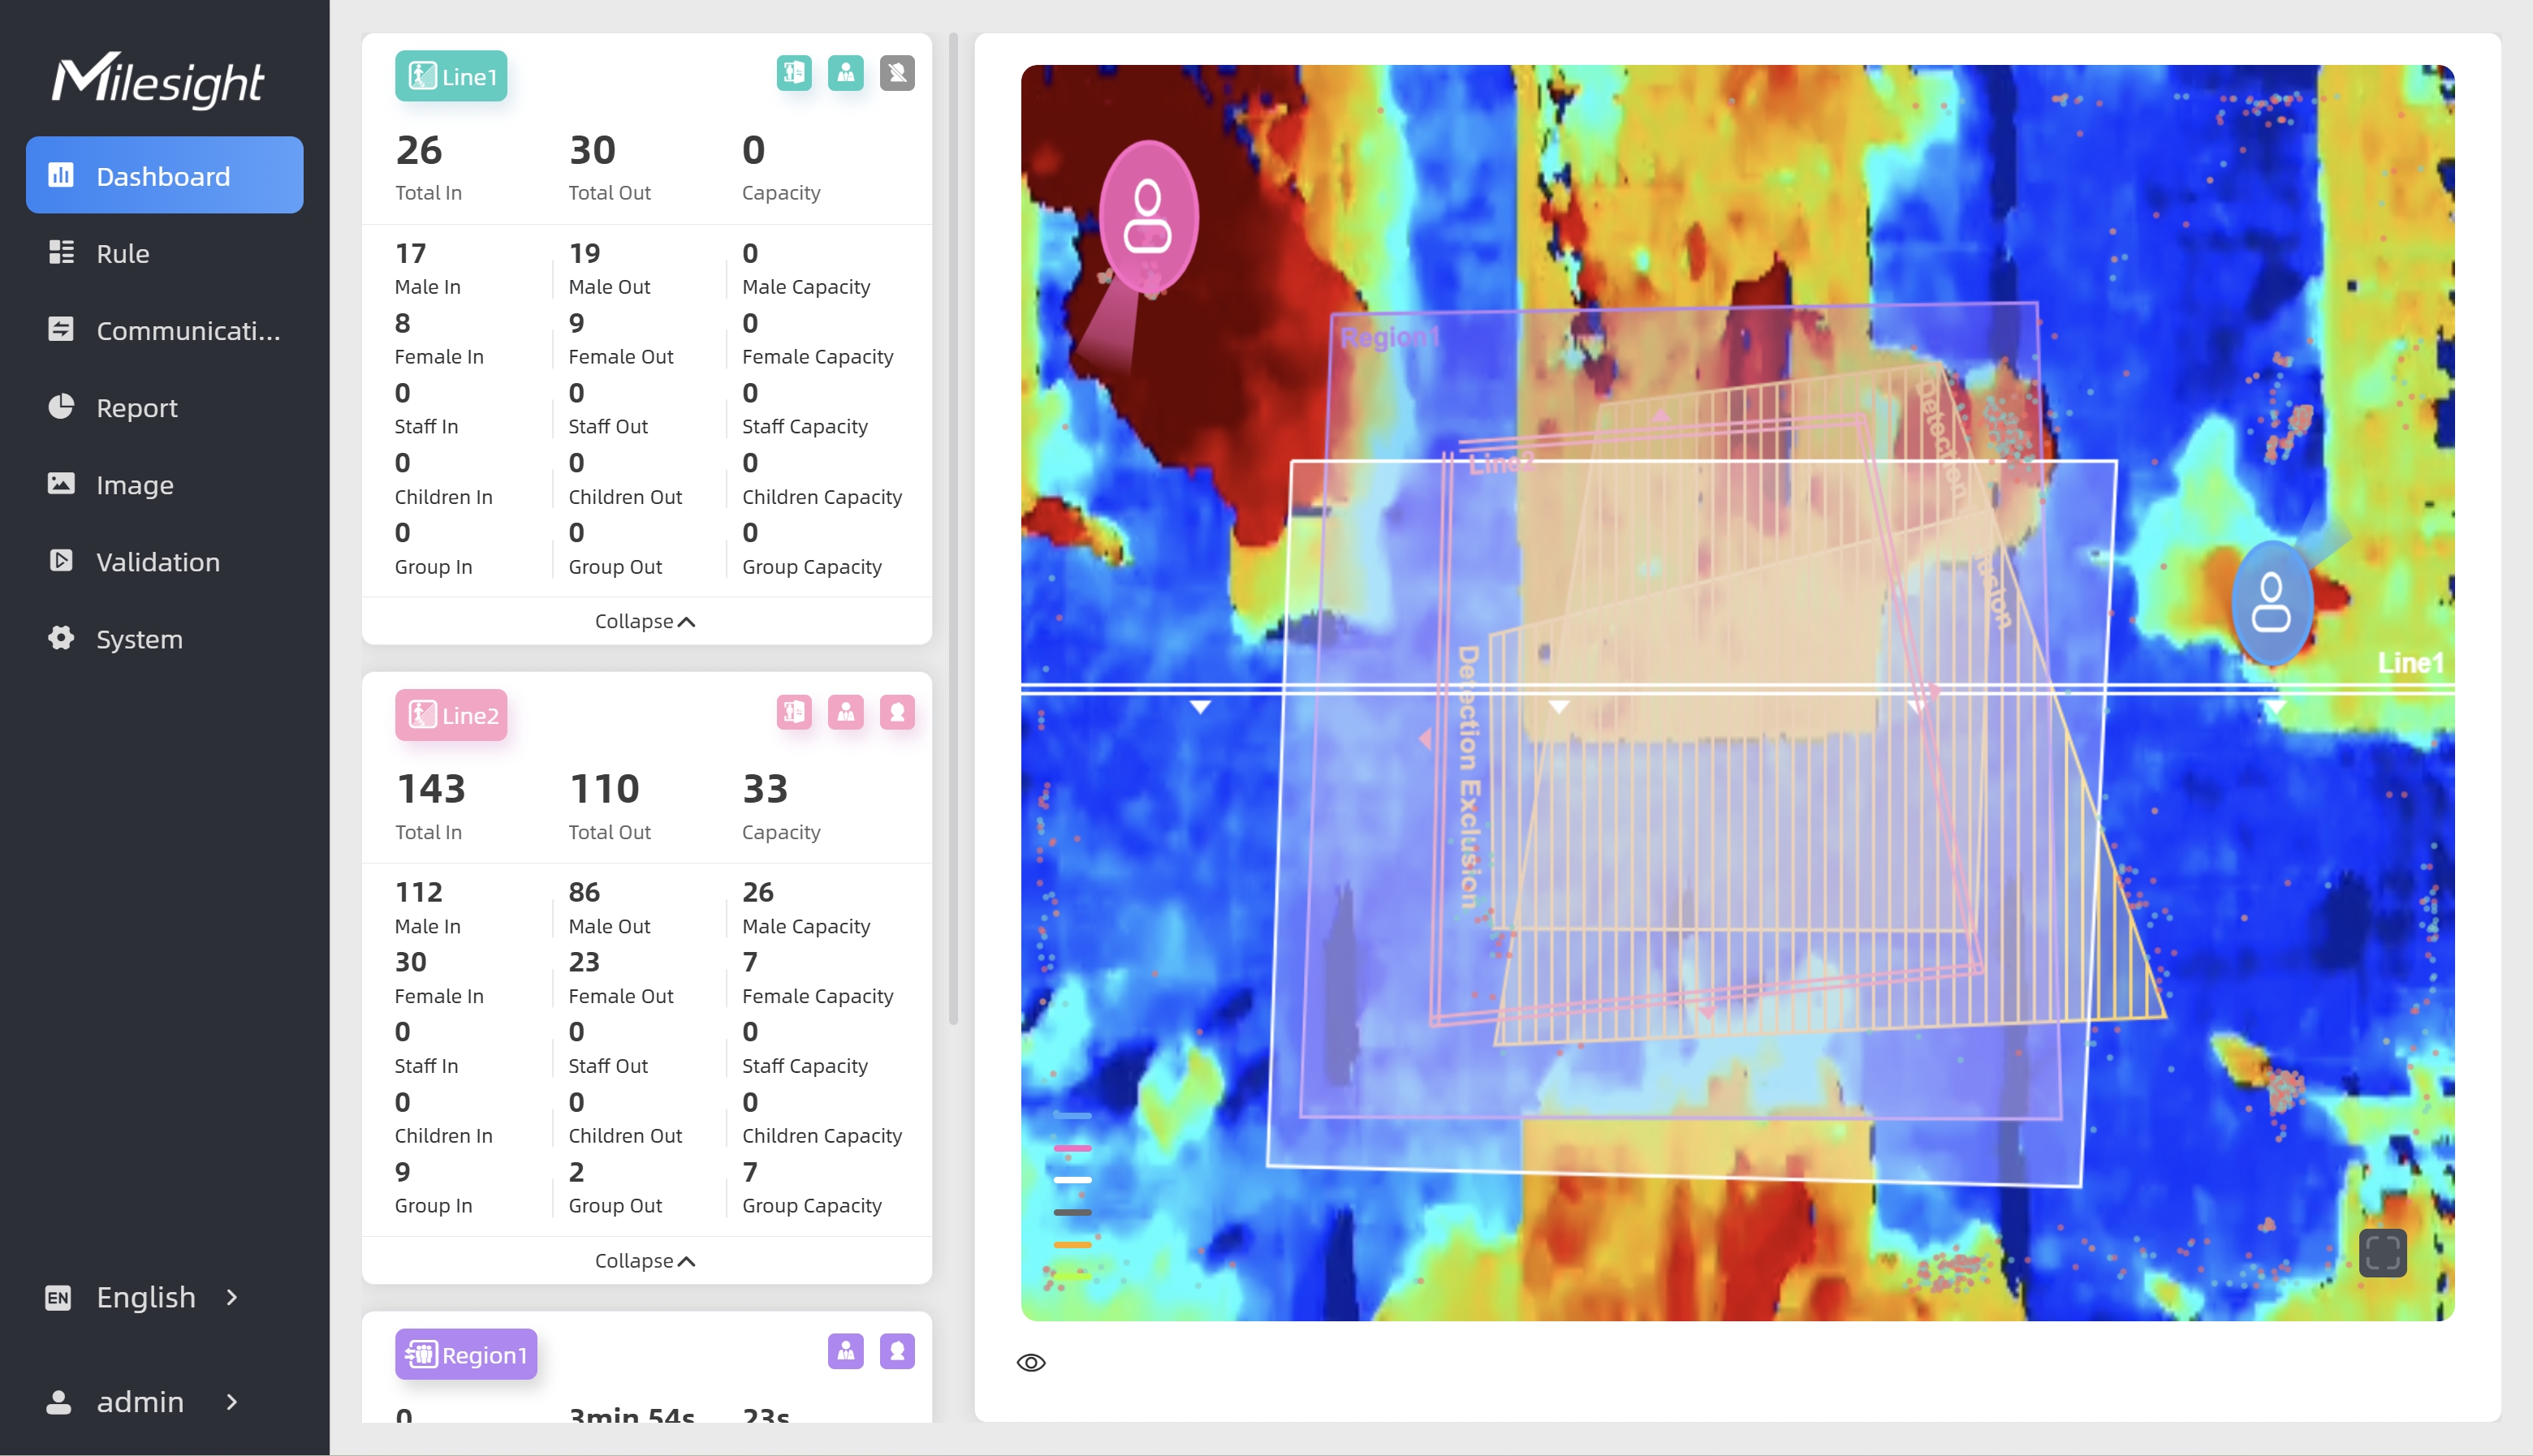Toggle eye icon below heatmap
Viewport: 2533px width, 1456px height.
pos(1031,1363)
